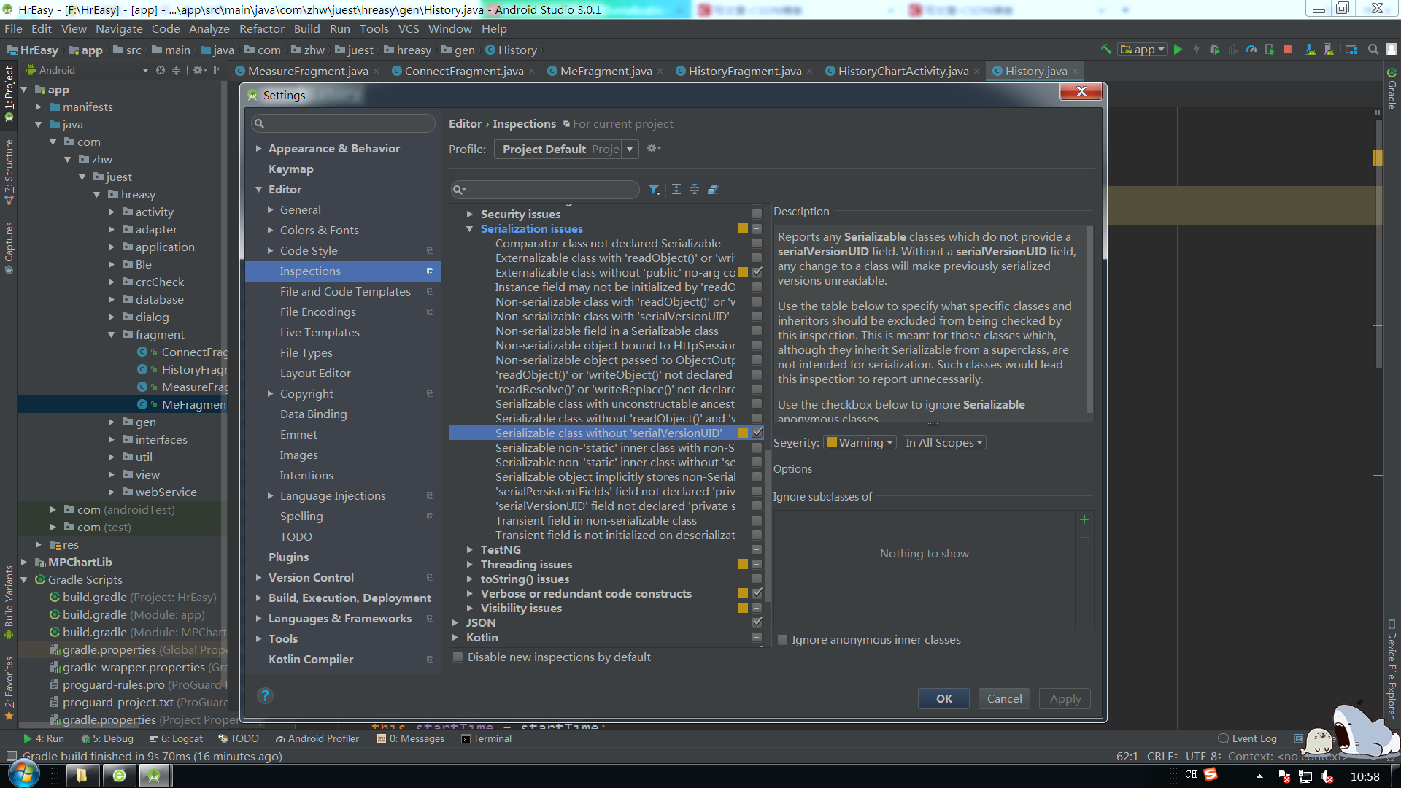Click the filter inspections funnel icon
Viewport: 1401px width, 788px height.
pos(654,190)
